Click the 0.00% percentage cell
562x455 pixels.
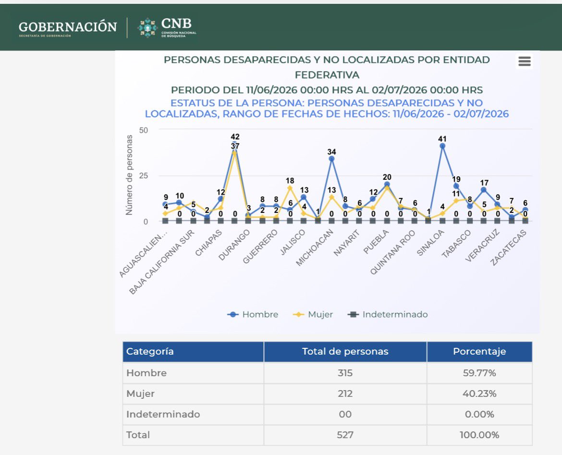click(479, 415)
